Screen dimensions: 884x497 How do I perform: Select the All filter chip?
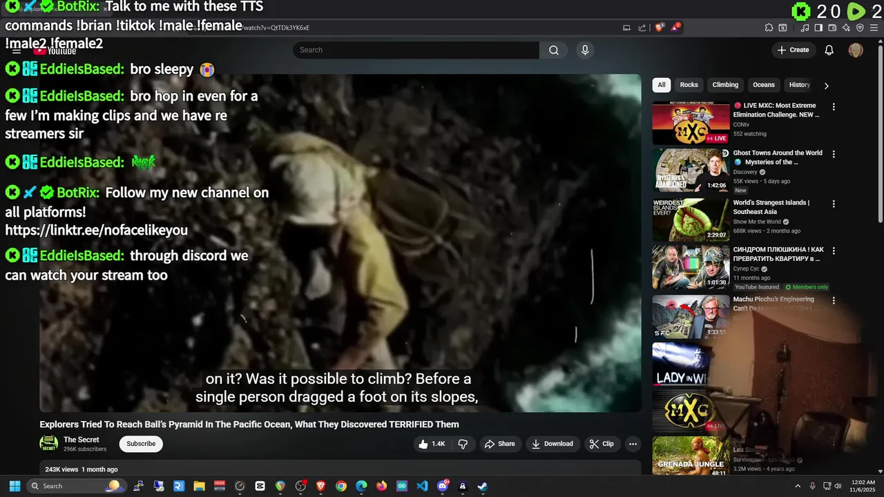[662, 85]
